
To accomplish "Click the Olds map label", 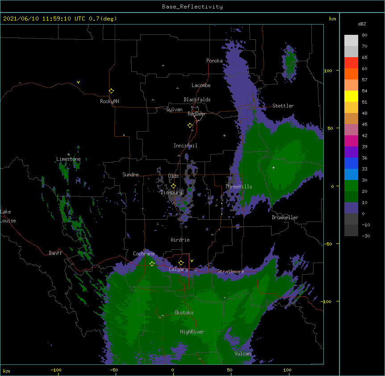I will click(x=173, y=176).
